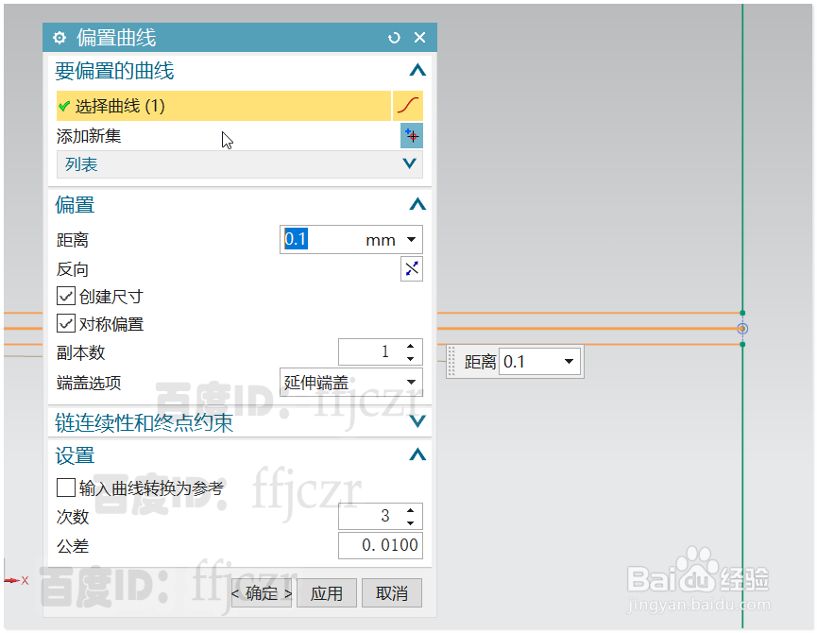Close the 偏置曲线 dialog
817x633 pixels.
tap(419, 38)
